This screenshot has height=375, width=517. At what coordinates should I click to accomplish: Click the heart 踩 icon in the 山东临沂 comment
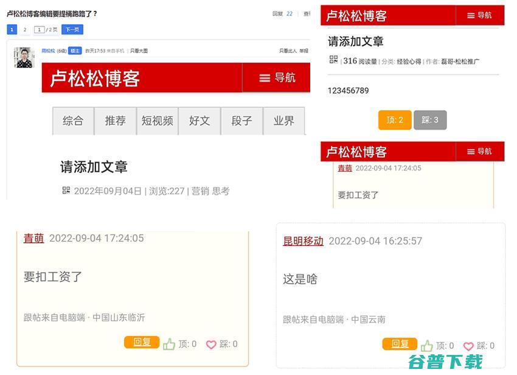(211, 345)
